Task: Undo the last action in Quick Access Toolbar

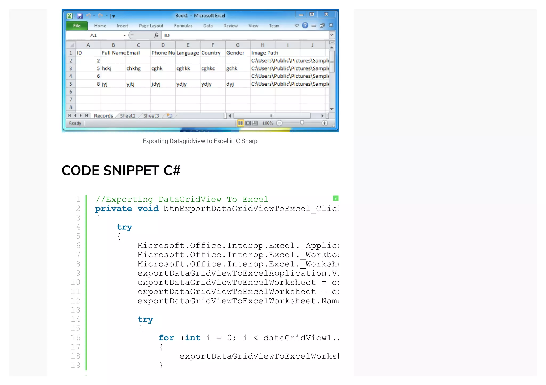Action: pos(89,16)
